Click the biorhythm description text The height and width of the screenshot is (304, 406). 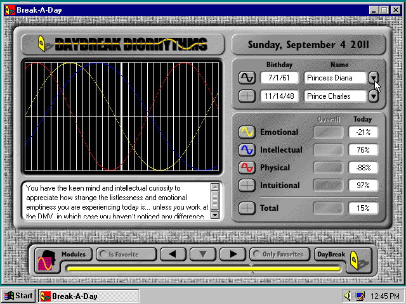(117, 201)
